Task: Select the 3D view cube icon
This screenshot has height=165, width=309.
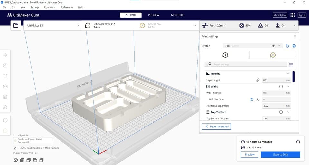Action: tap(15, 160)
